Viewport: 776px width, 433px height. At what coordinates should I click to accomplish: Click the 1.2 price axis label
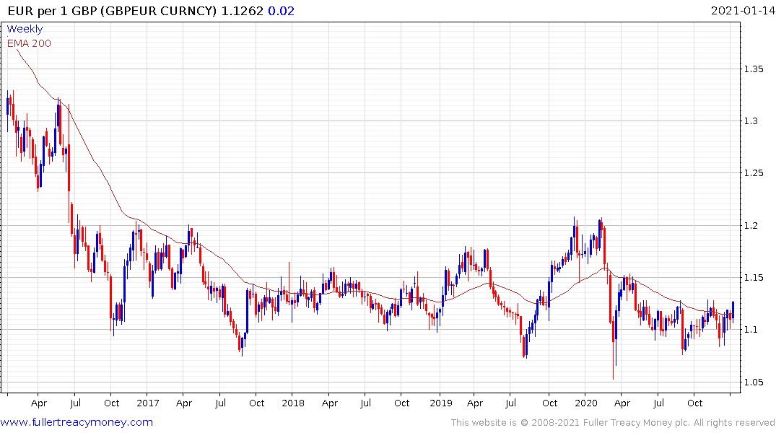coord(751,226)
